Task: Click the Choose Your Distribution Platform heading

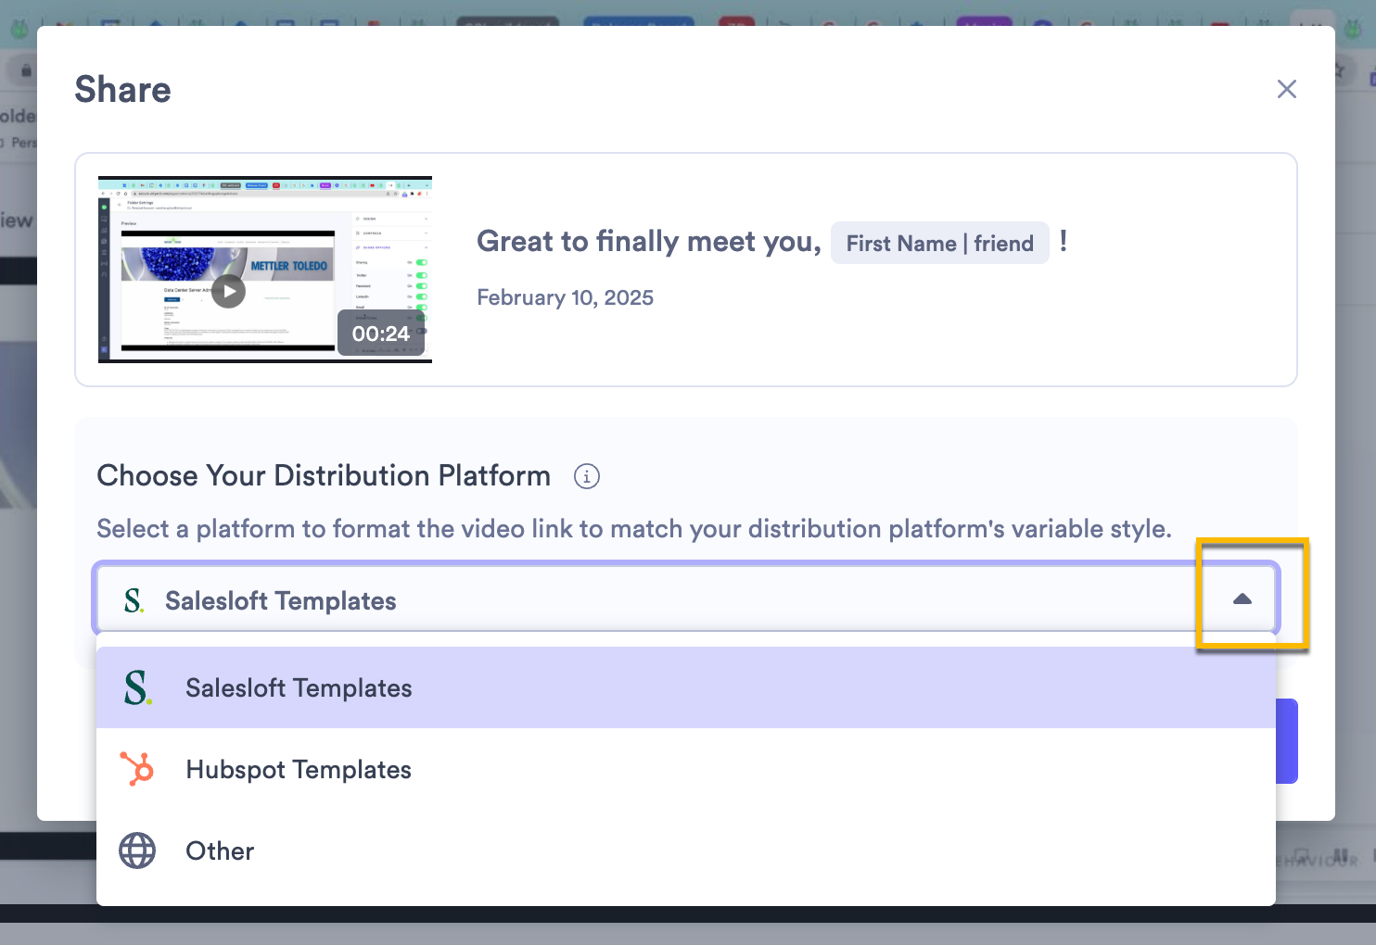Action: click(324, 475)
